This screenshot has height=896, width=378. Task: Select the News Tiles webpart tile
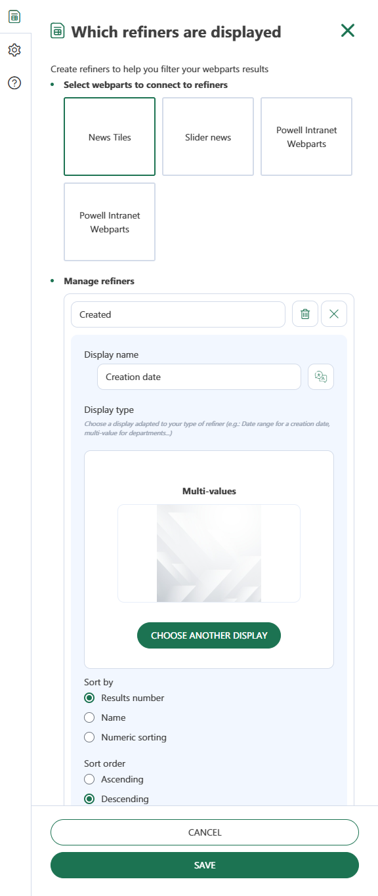[x=110, y=137]
